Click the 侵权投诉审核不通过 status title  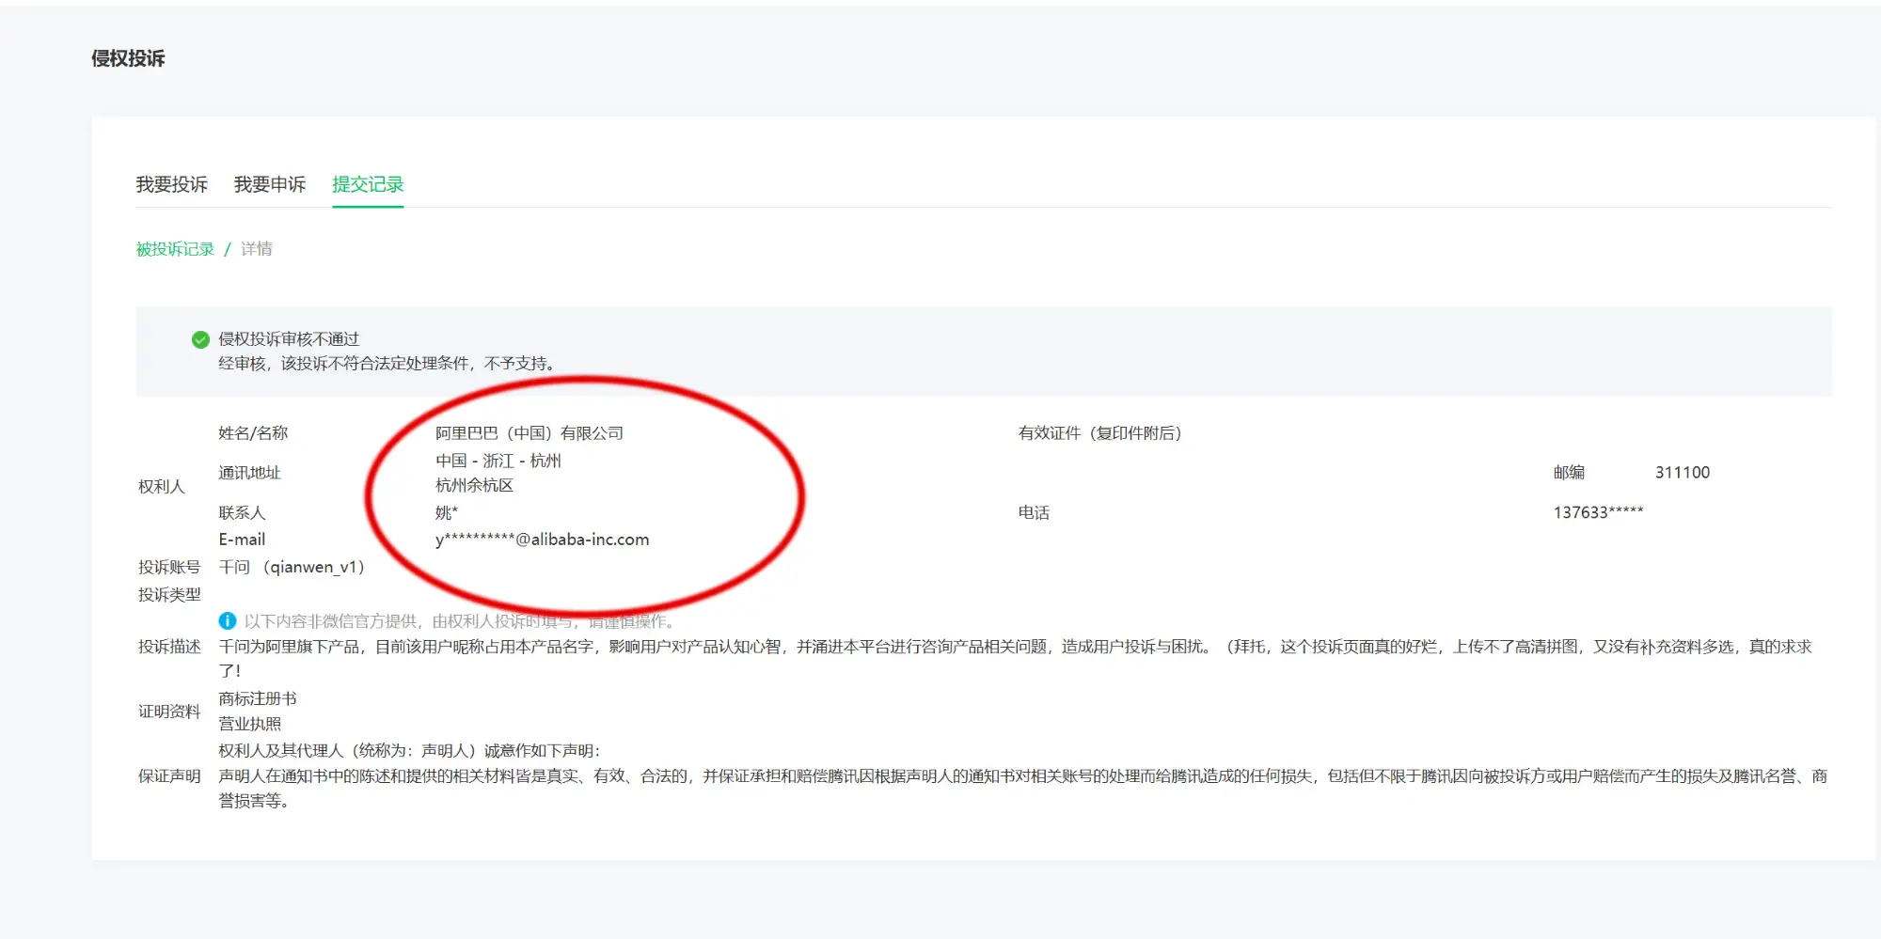click(x=289, y=339)
